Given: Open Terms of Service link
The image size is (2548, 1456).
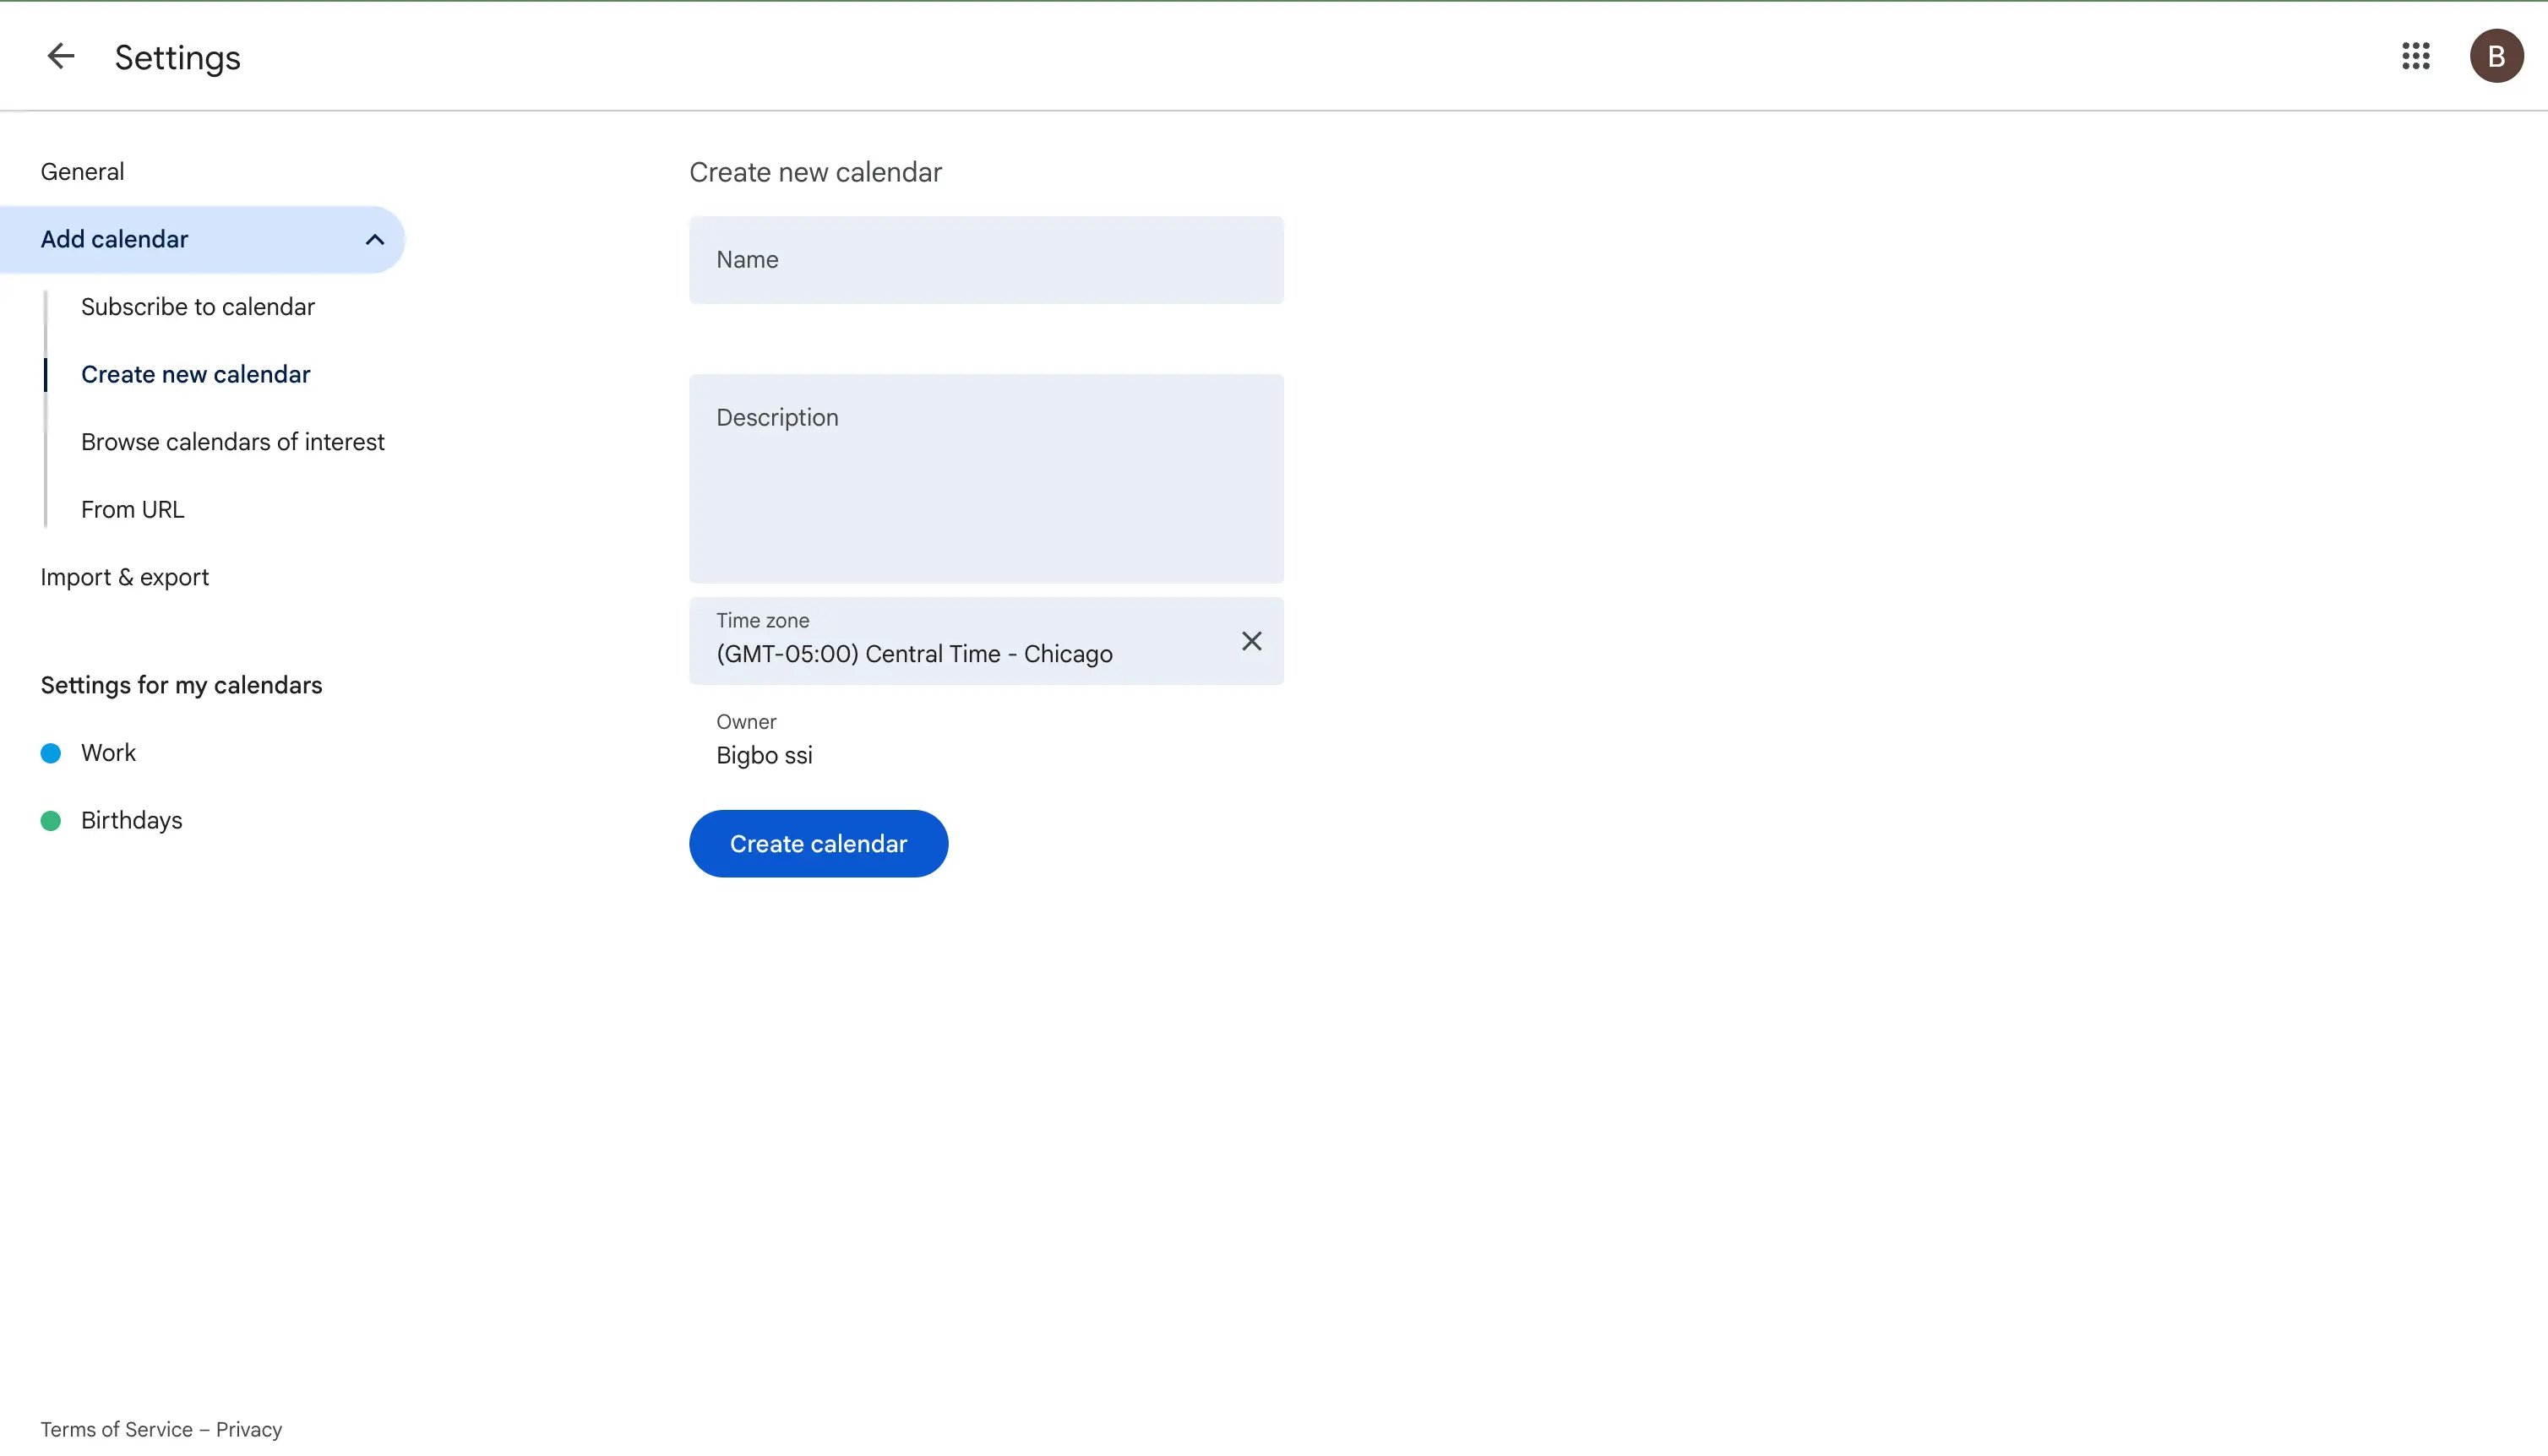Looking at the screenshot, I should click(x=116, y=1430).
